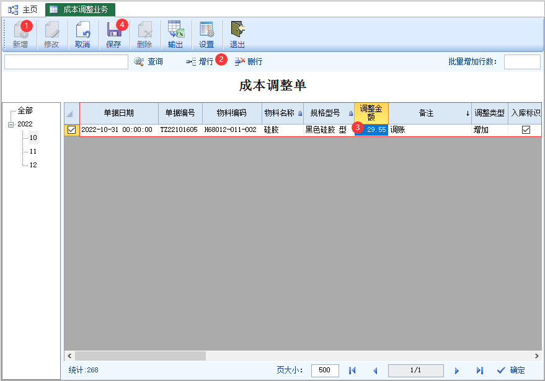Go to the previous page

click(x=375, y=370)
